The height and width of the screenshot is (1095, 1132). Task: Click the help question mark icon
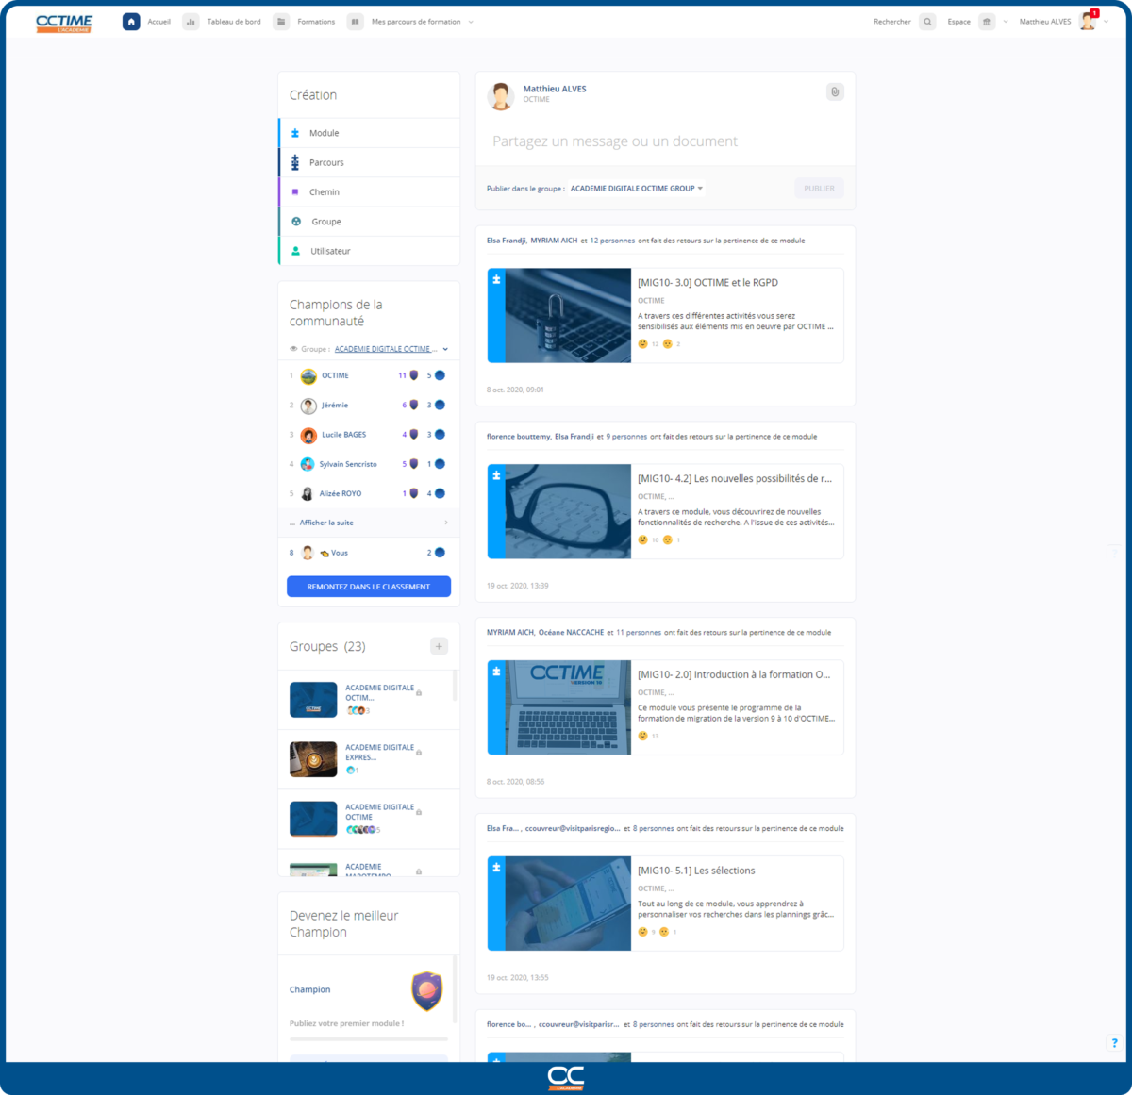click(1114, 1043)
